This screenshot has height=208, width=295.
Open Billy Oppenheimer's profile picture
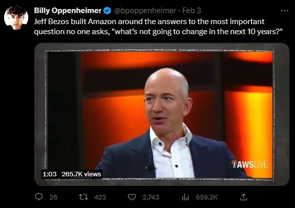(16, 18)
